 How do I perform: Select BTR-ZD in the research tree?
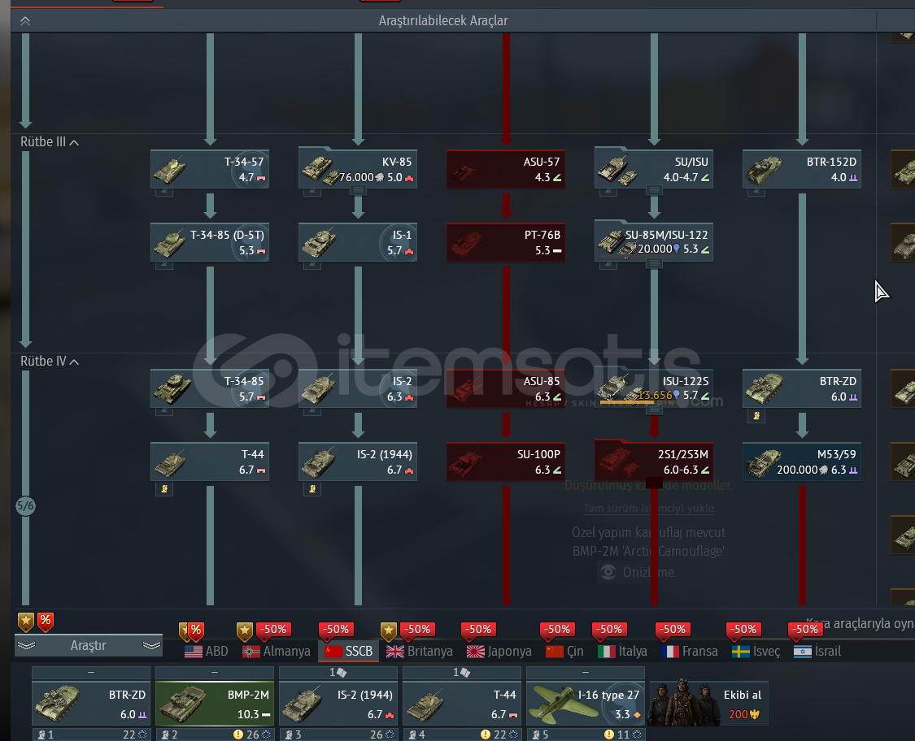click(x=802, y=388)
